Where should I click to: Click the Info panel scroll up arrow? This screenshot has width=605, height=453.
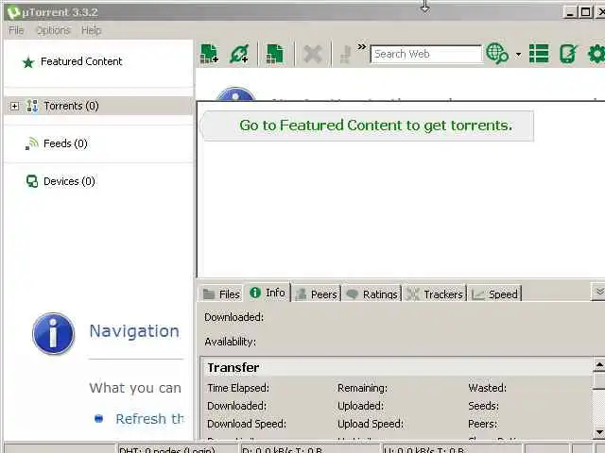(x=599, y=364)
